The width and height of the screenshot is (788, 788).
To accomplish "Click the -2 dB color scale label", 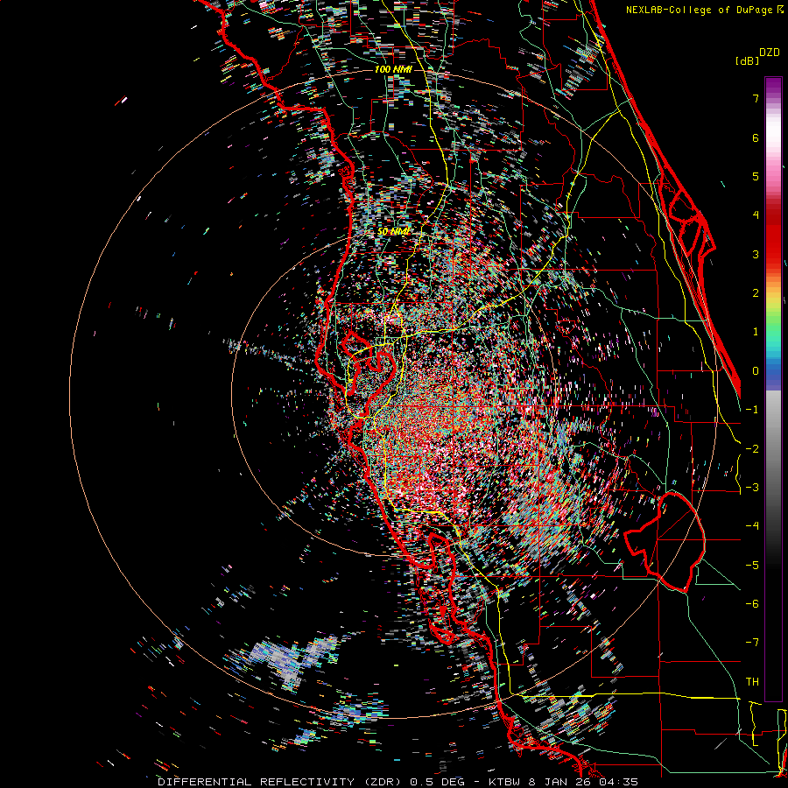I will tap(752, 449).
